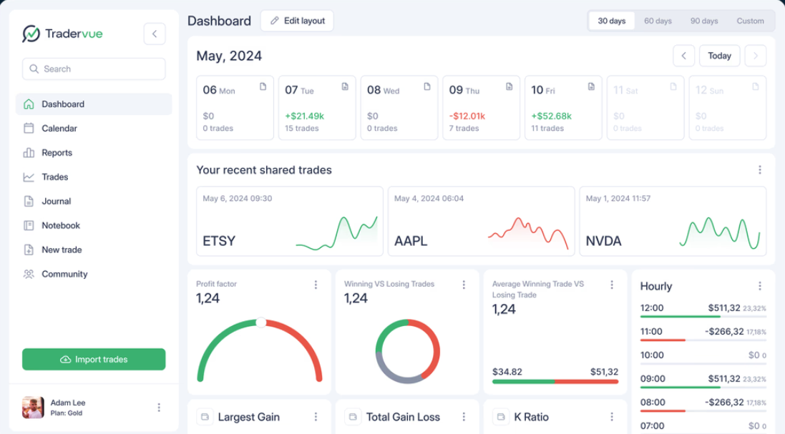The image size is (785, 434).
Task: Open Notebook in the sidebar
Action: (x=94, y=225)
